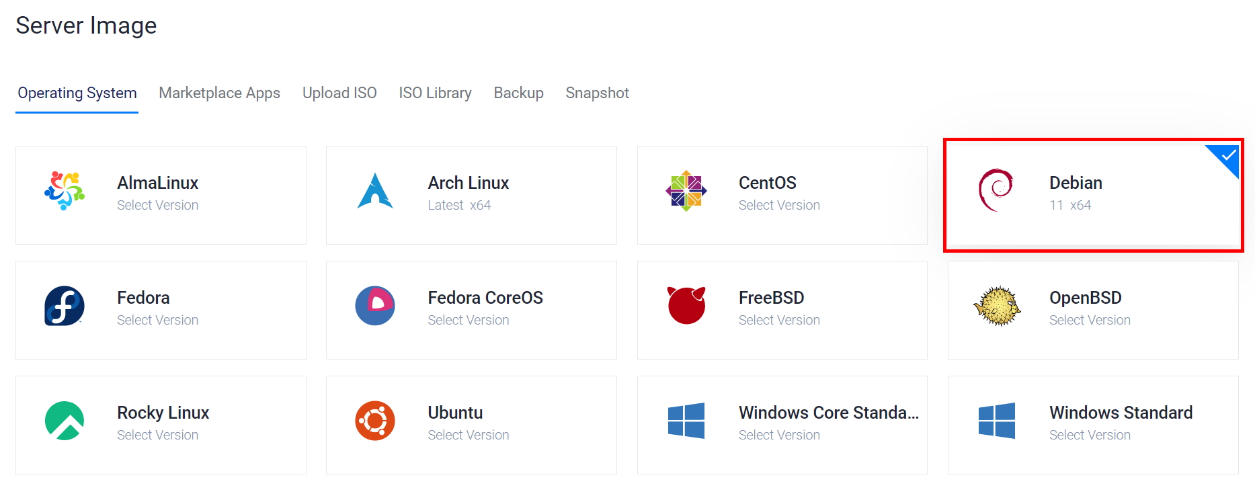Select the Fedora name label
1255x498 pixels.
pos(143,298)
